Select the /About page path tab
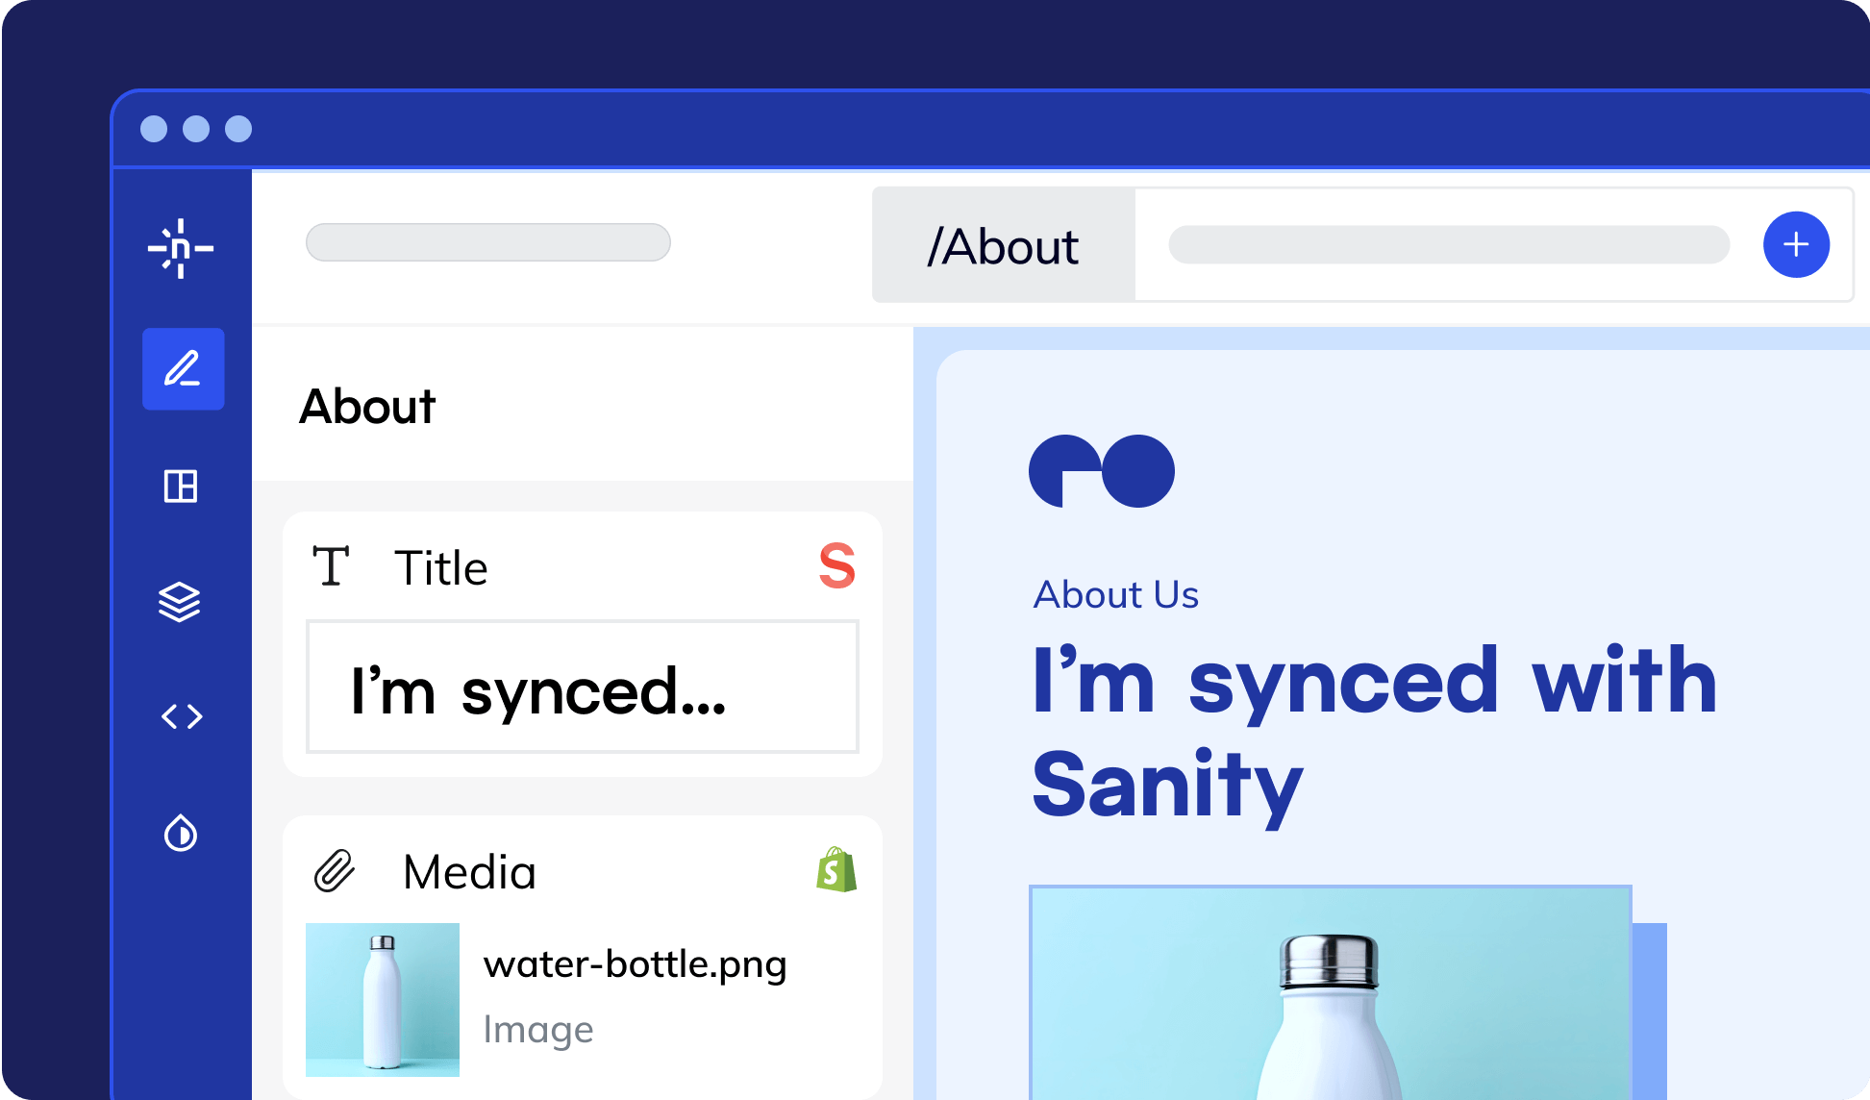Screen dimensions: 1870x1100 (x=1003, y=246)
